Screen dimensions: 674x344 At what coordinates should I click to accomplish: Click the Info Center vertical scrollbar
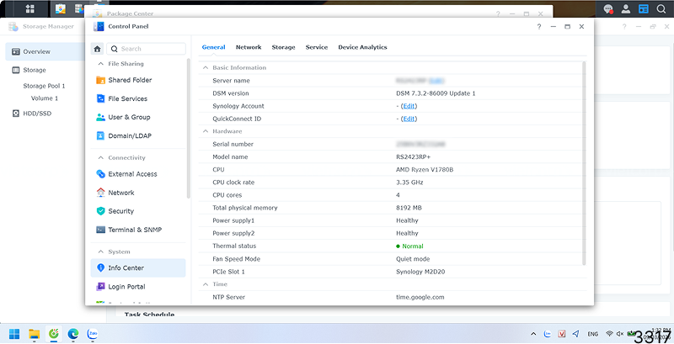pyautogui.click(x=584, y=163)
